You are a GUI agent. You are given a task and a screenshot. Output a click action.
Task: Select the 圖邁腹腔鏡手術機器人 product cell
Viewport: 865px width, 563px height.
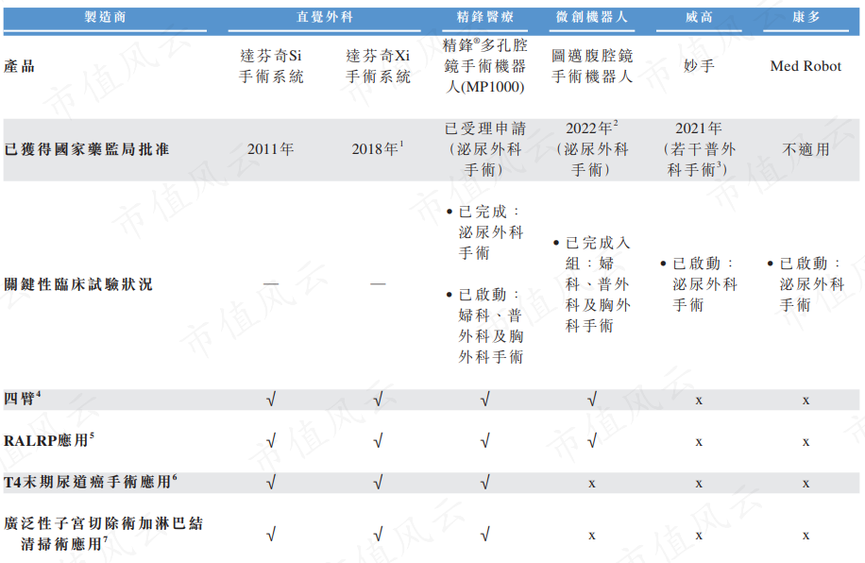(x=593, y=66)
